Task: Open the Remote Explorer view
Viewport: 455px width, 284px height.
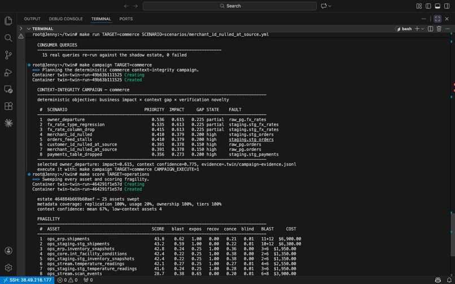Action: point(8,89)
